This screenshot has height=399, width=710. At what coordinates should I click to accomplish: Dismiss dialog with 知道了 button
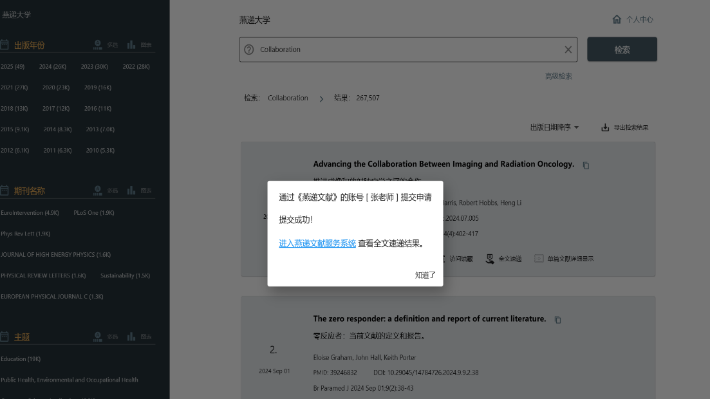click(x=425, y=275)
